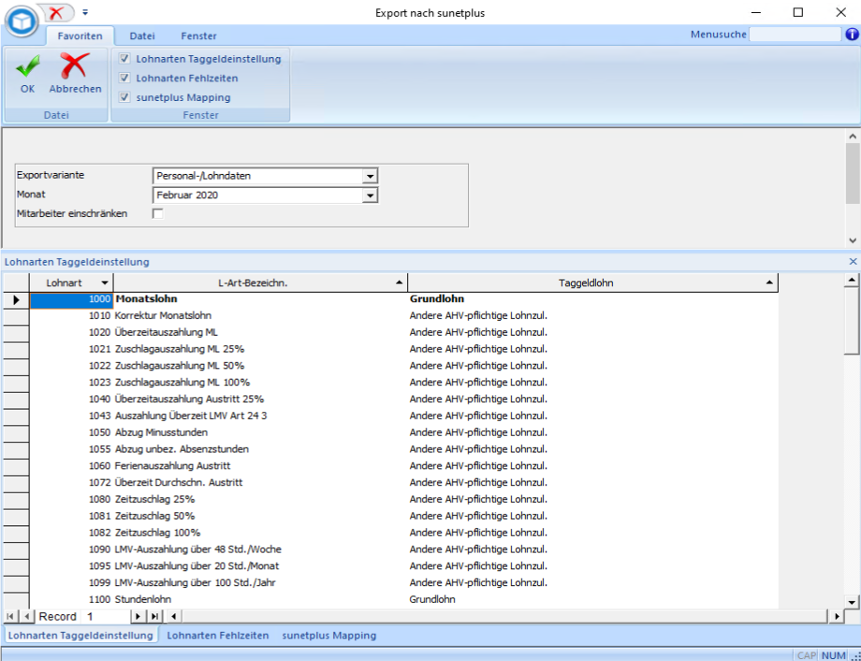
Task: Expand the Monat dropdown list
Action: [370, 195]
